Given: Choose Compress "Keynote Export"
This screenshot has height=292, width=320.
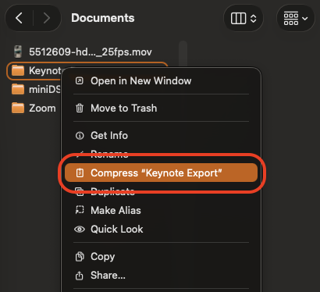Looking at the screenshot, I should click(161, 173).
